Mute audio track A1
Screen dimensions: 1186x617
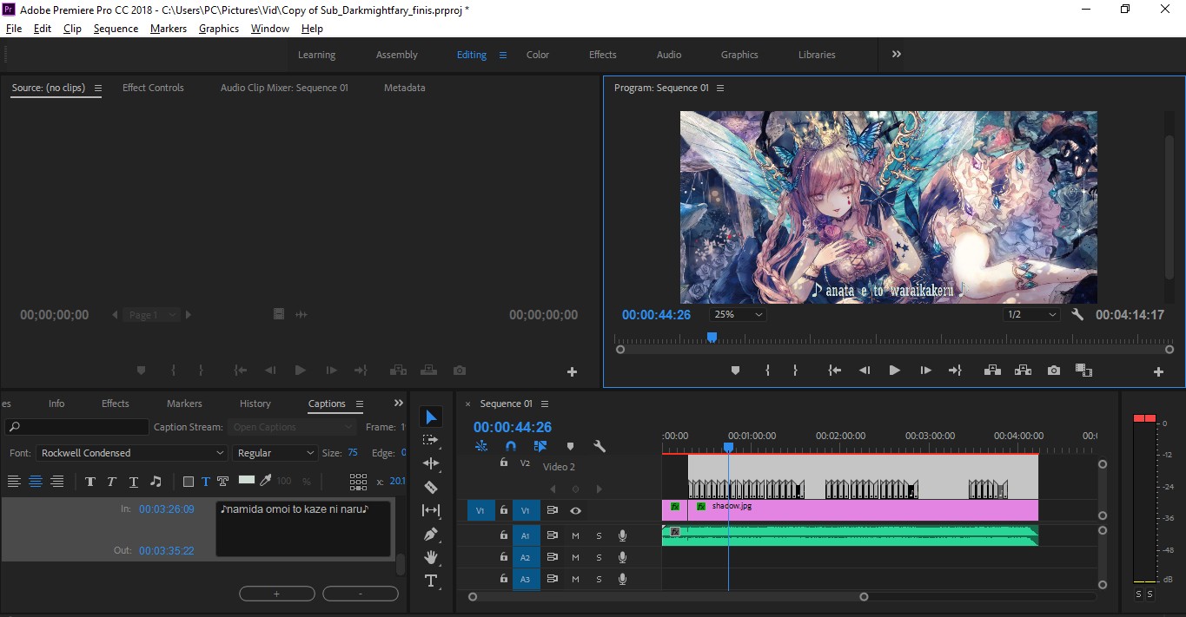click(575, 535)
